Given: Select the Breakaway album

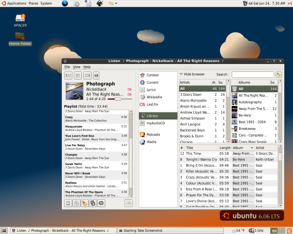Looking at the screenshot, I should coord(255,128).
